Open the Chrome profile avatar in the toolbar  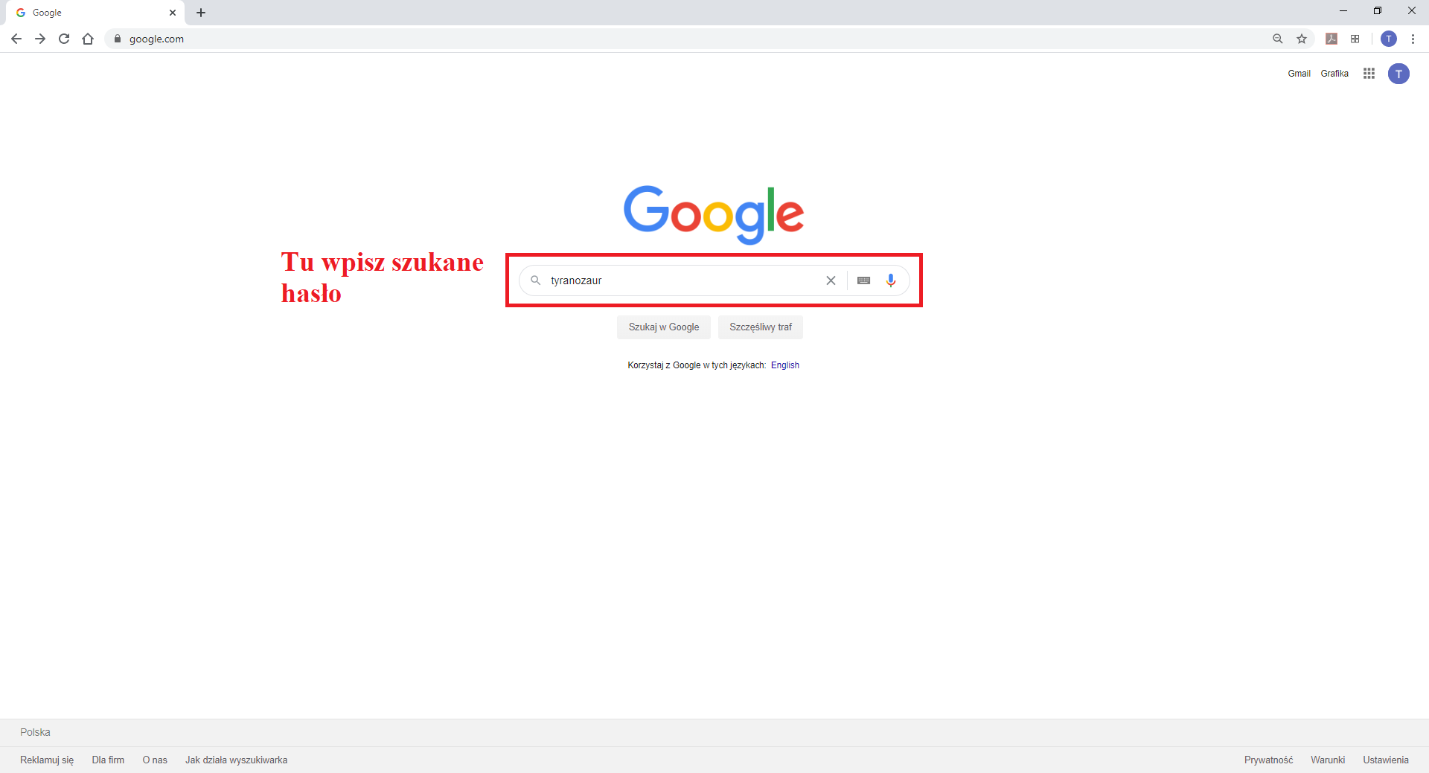1389,39
